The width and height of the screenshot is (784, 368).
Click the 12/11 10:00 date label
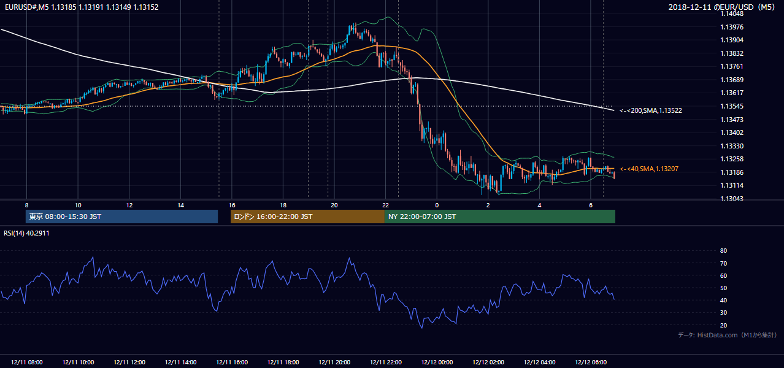click(78, 362)
